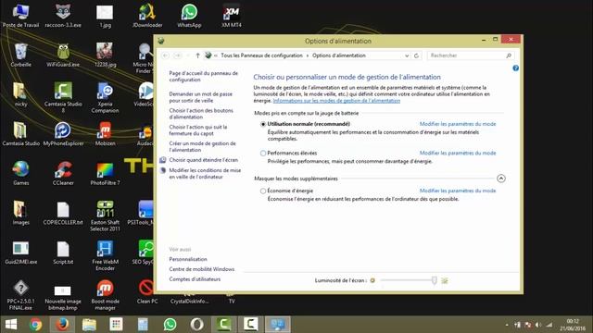Open the Camtasia Studio 8 desktop shortcut
This screenshot has height=333, width=593.
[63, 97]
